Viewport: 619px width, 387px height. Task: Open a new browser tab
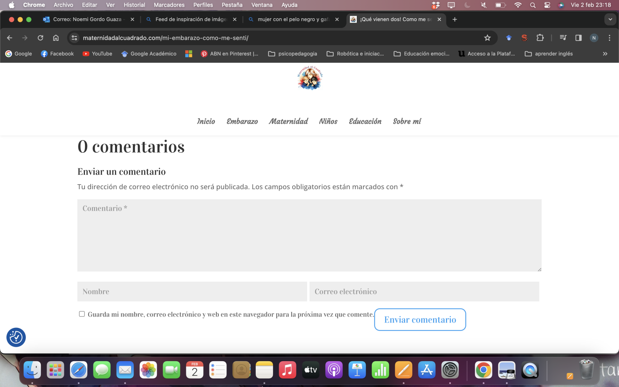pos(455,19)
